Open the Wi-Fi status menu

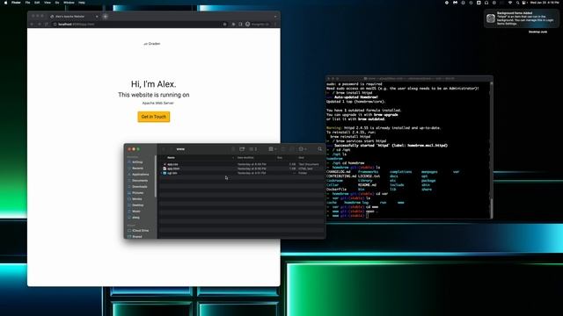[x=510, y=3]
